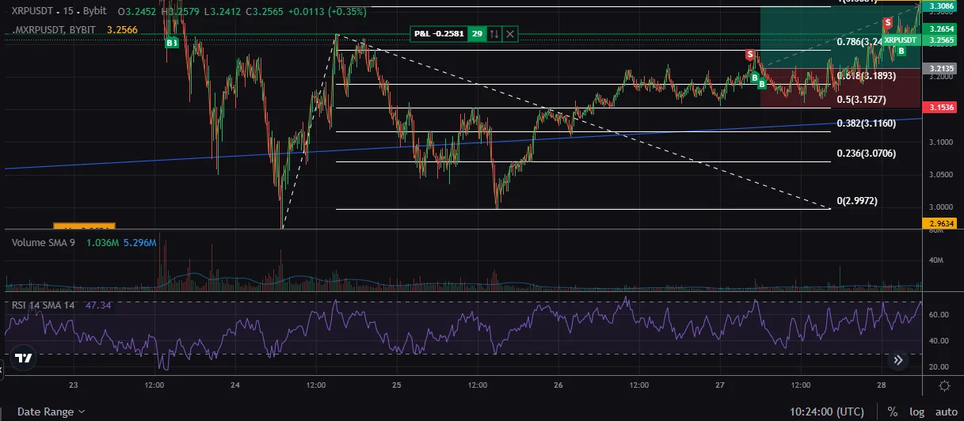The height and width of the screenshot is (421, 964).
Task: Click the TradingView logo icon
Action: (x=24, y=358)
